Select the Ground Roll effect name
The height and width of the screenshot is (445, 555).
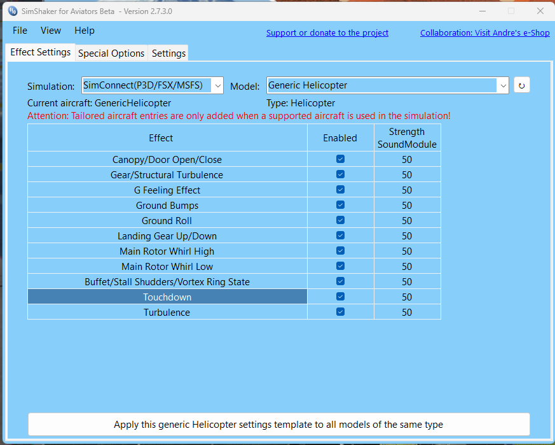click(167, 220)
